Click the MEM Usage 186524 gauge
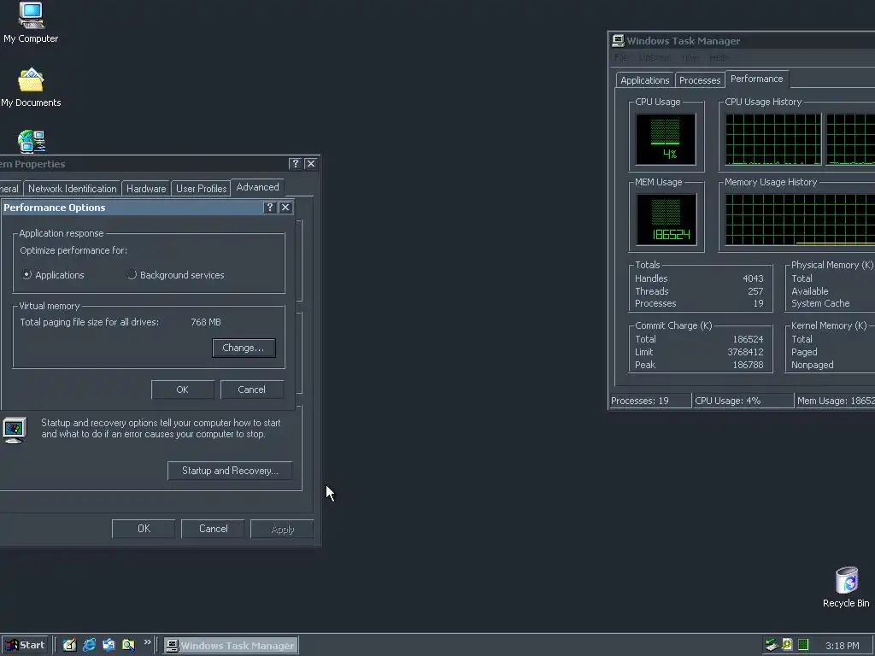 pyautogui.click(x=667, y=220)
